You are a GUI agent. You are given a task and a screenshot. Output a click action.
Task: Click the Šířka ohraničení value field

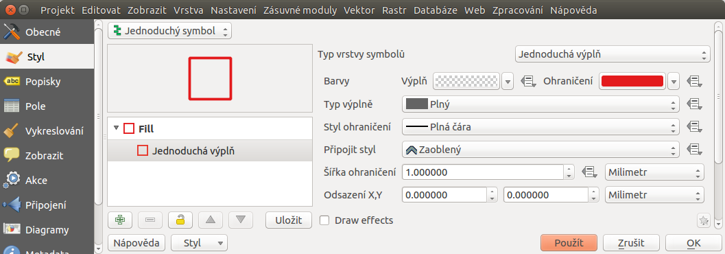483,172
